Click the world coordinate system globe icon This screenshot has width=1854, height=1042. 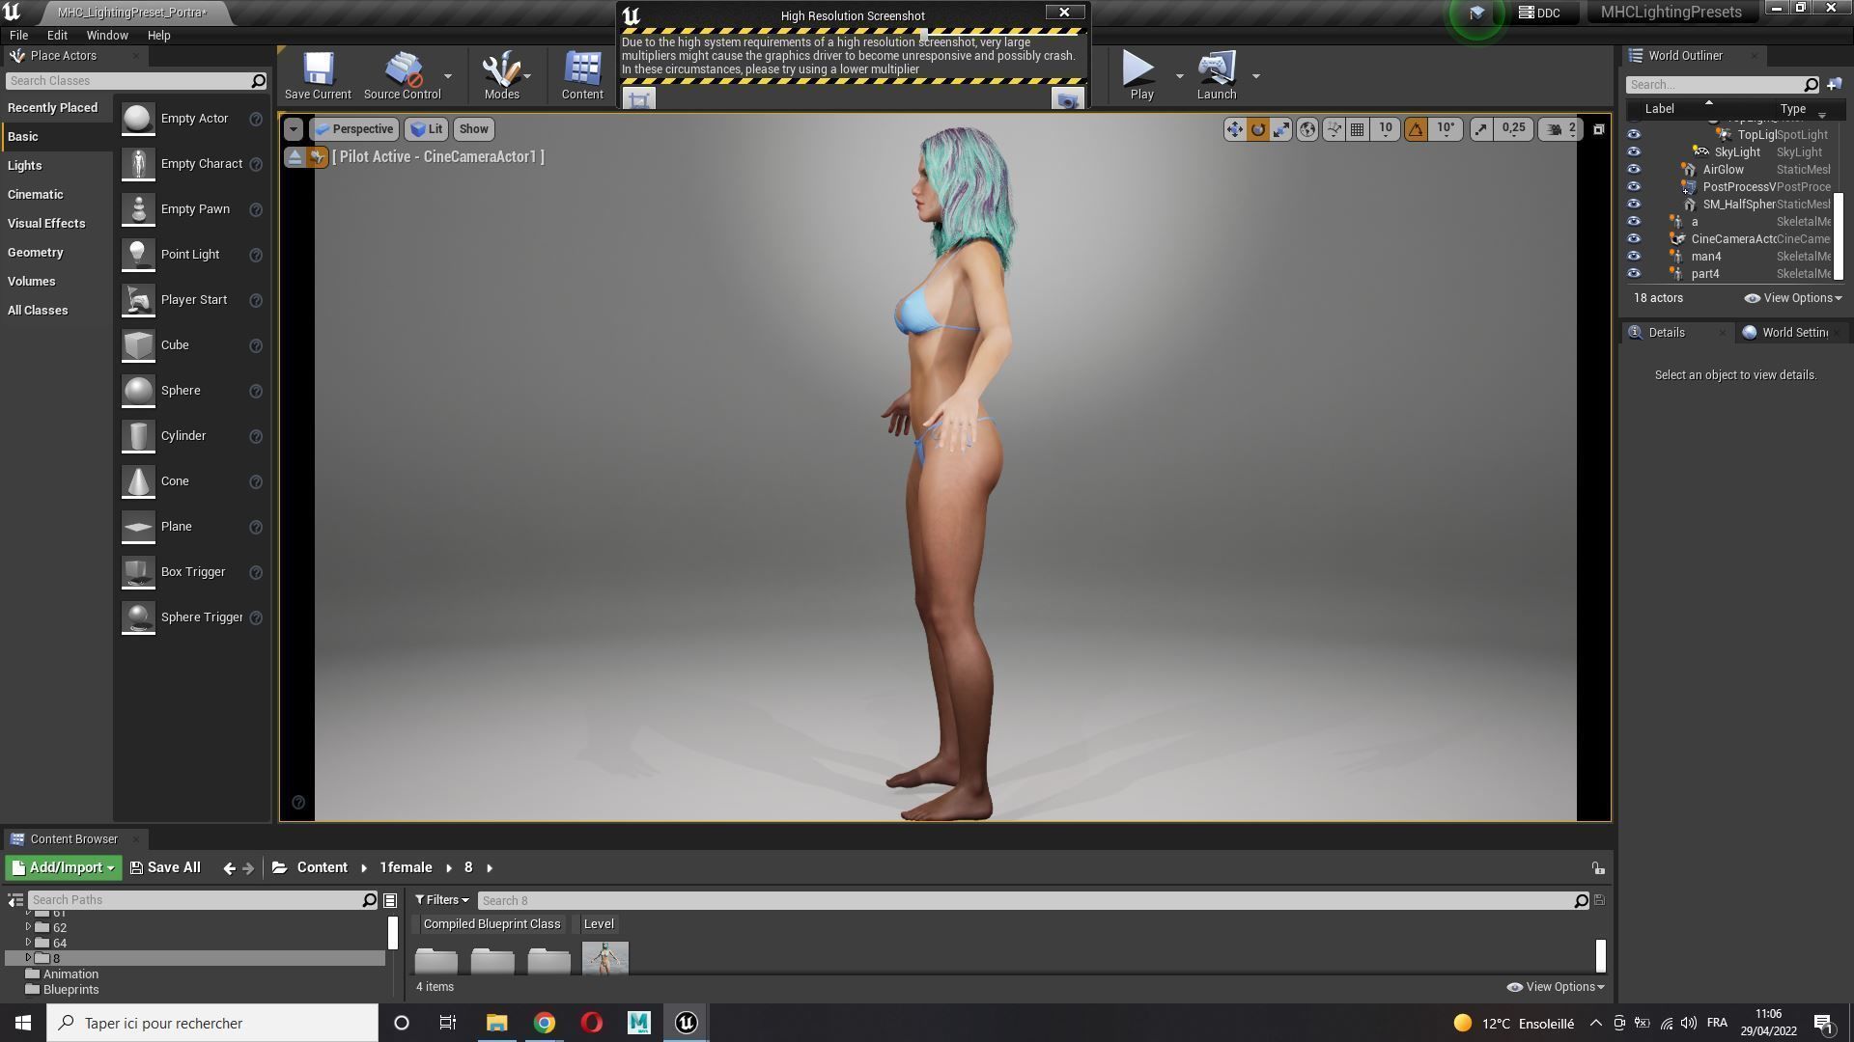1306,129
